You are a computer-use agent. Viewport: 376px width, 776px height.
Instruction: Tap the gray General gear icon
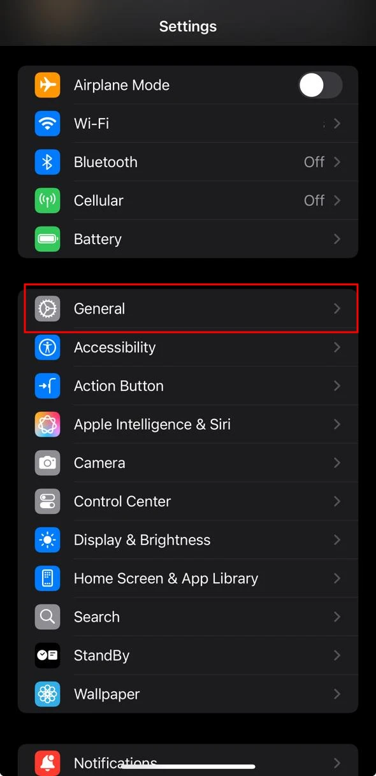tap(47, 309)
